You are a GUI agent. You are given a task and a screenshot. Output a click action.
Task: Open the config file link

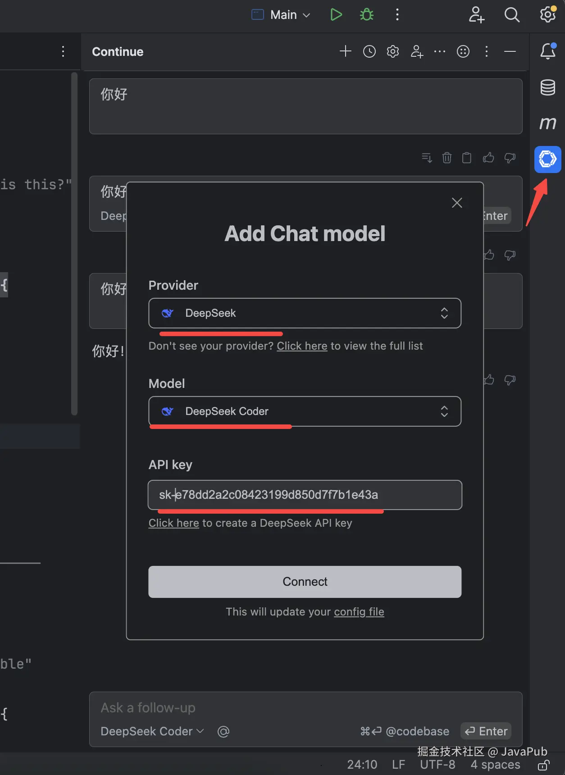point(359,612)
